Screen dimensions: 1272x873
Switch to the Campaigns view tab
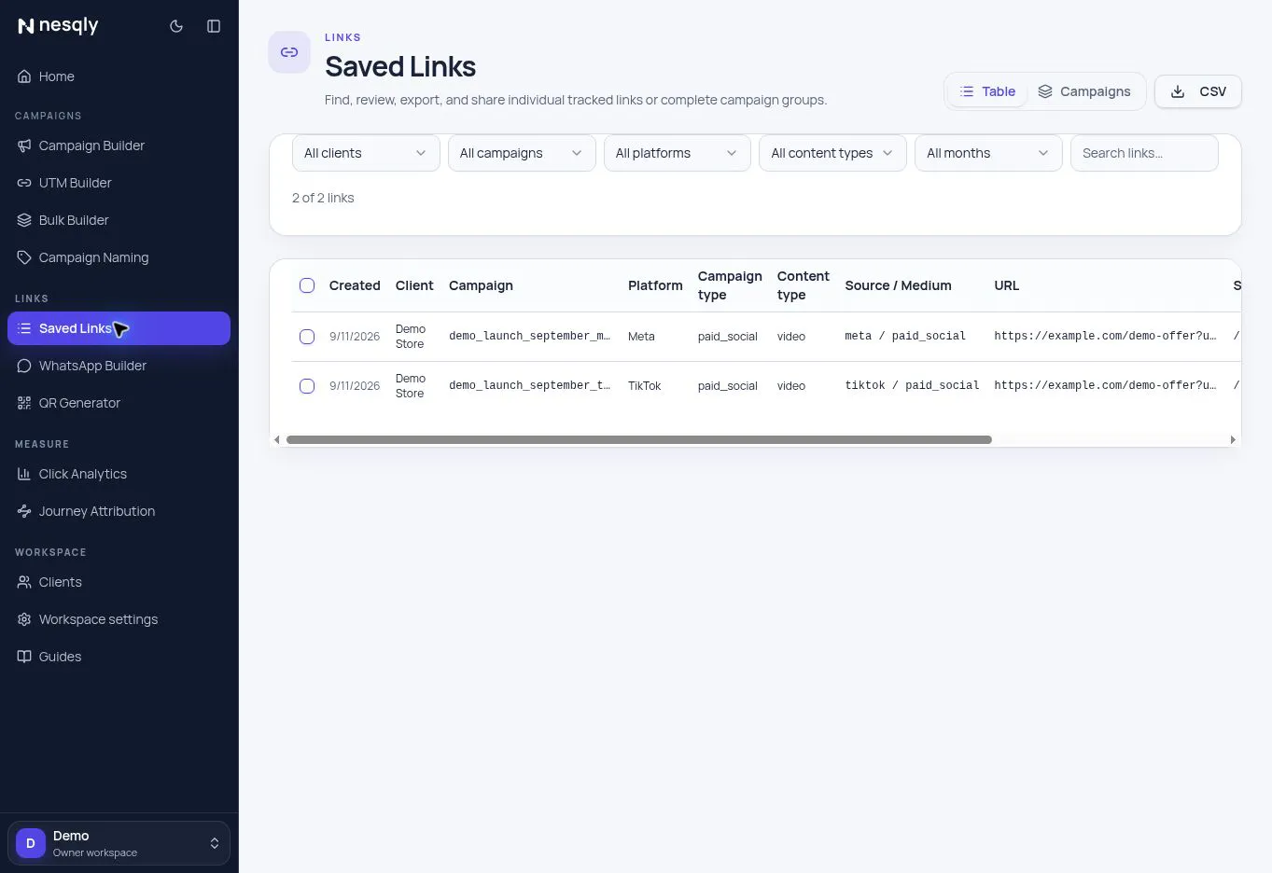pyautogui.click(x=1084, y=91)
